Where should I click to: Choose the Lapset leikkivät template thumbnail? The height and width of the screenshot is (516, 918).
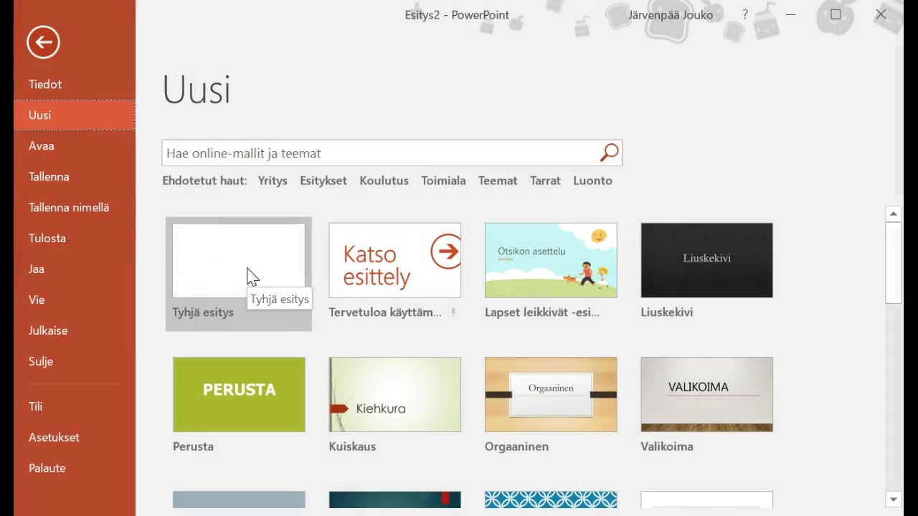[x=551, y=260]
